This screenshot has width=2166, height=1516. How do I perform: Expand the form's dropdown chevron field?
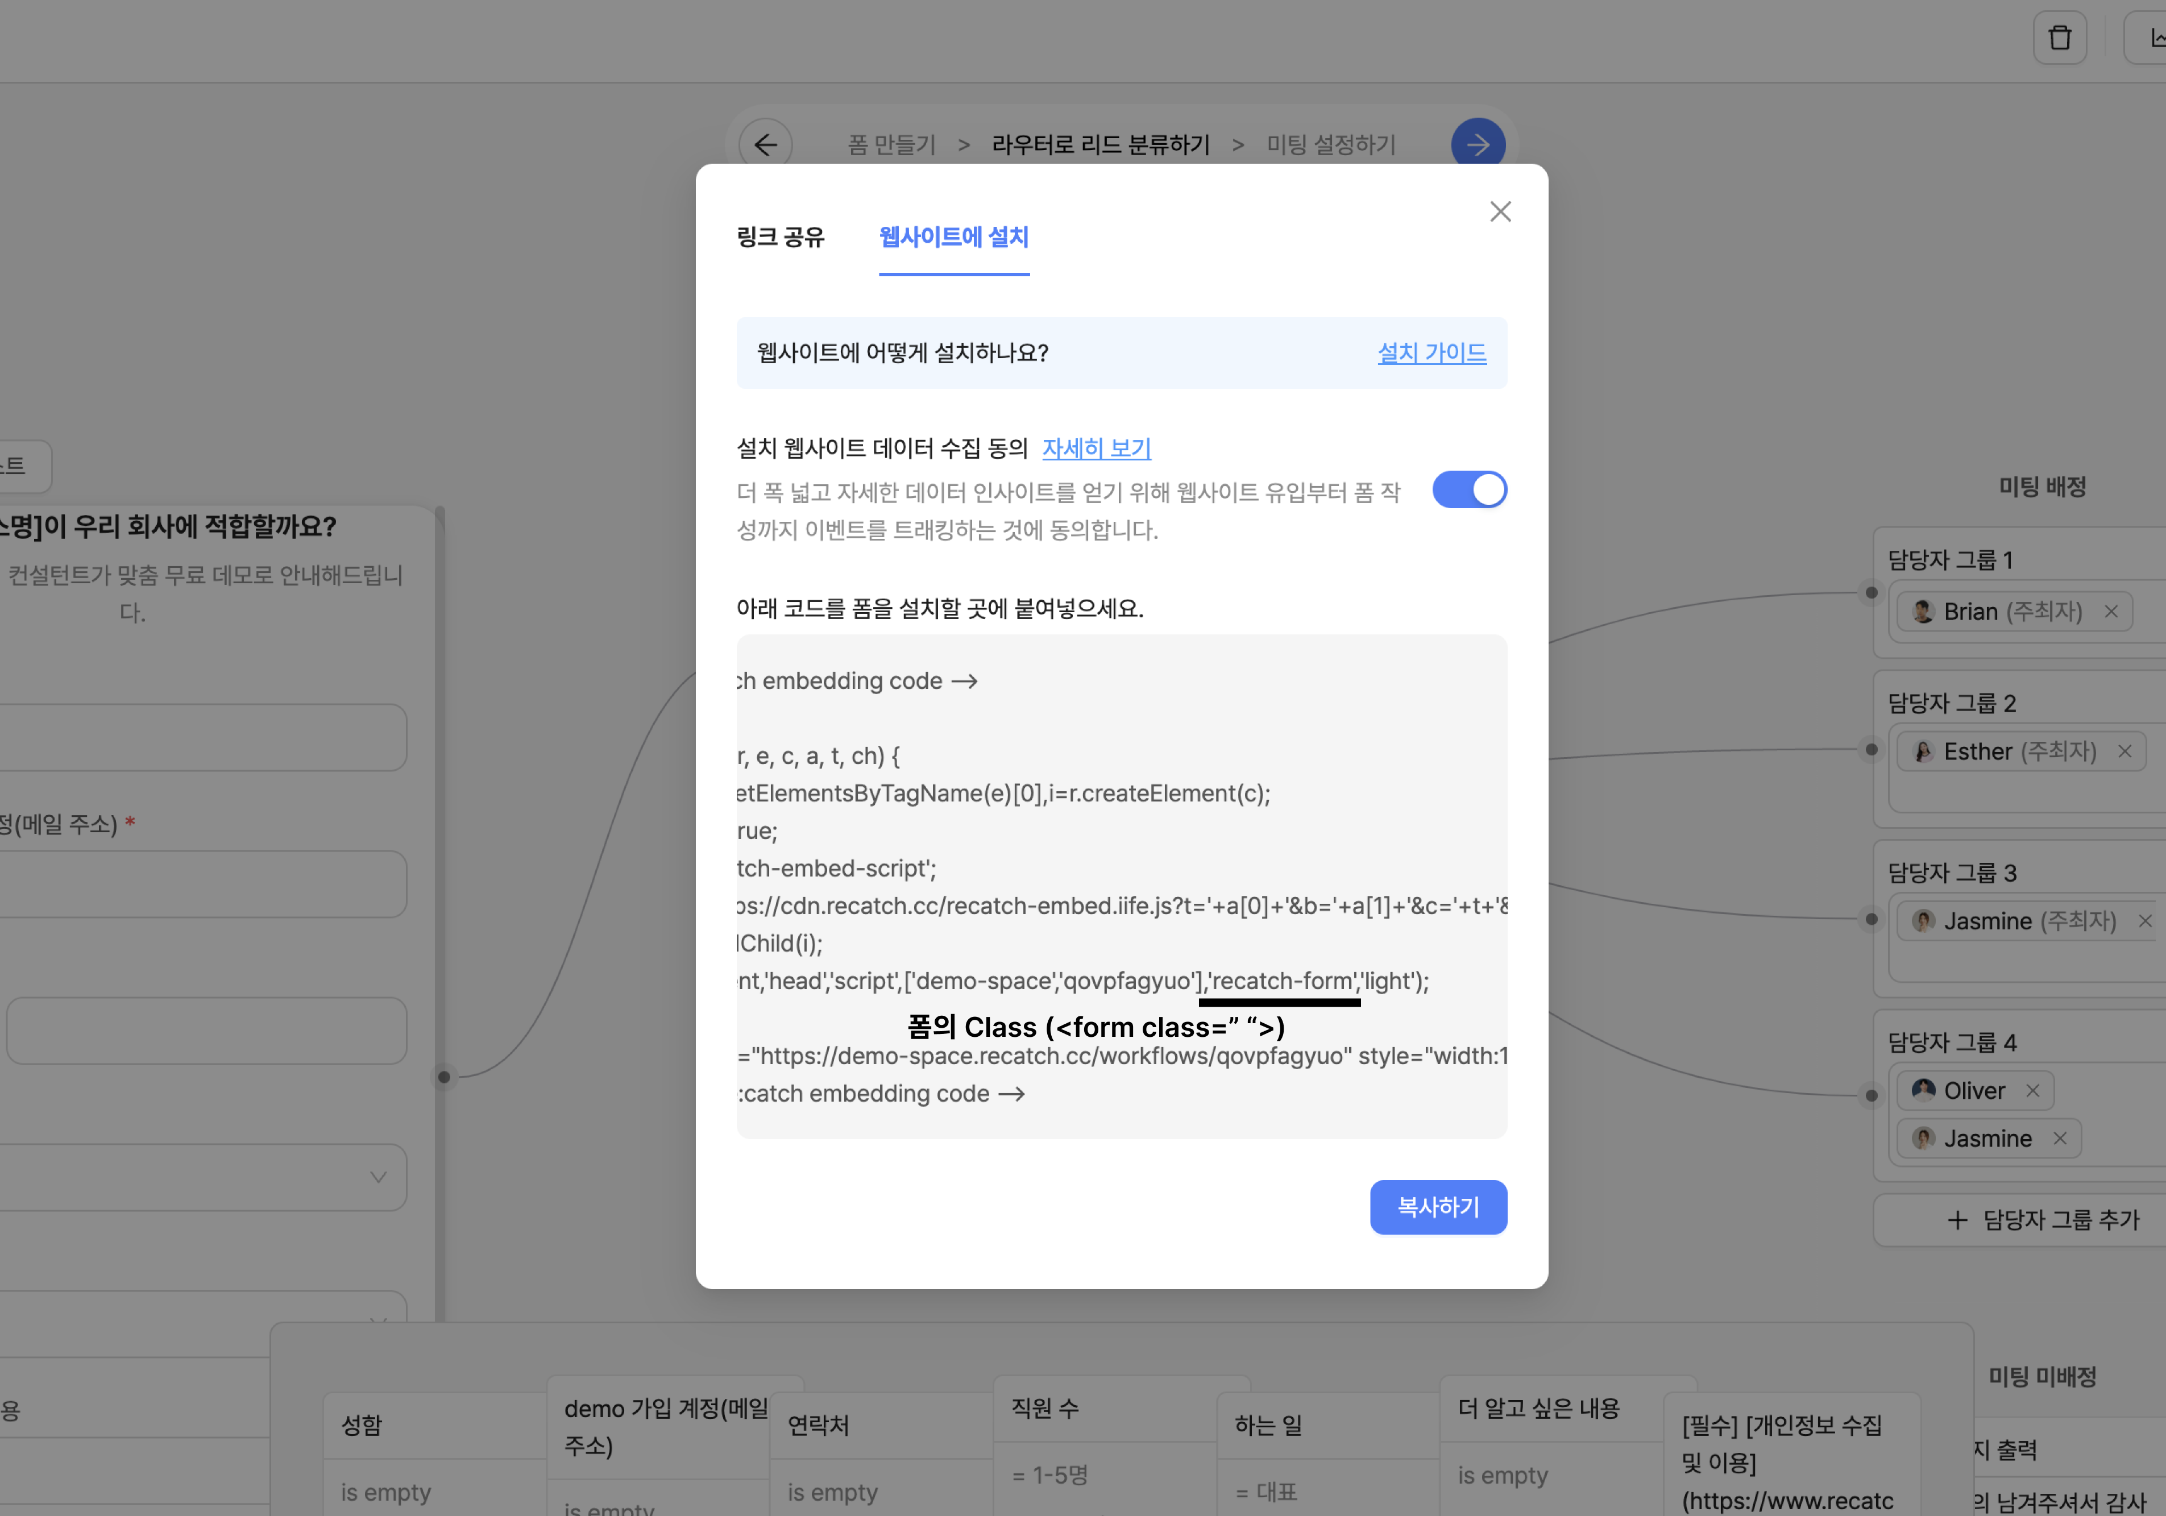pos(378,1177)
